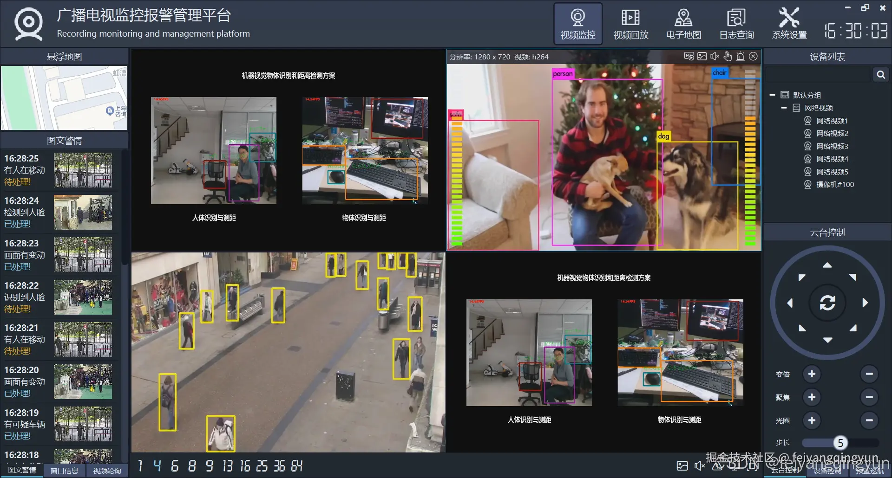
Task: Decrease 光圈 aperture with minus button
Action: (x=869, y=420)
